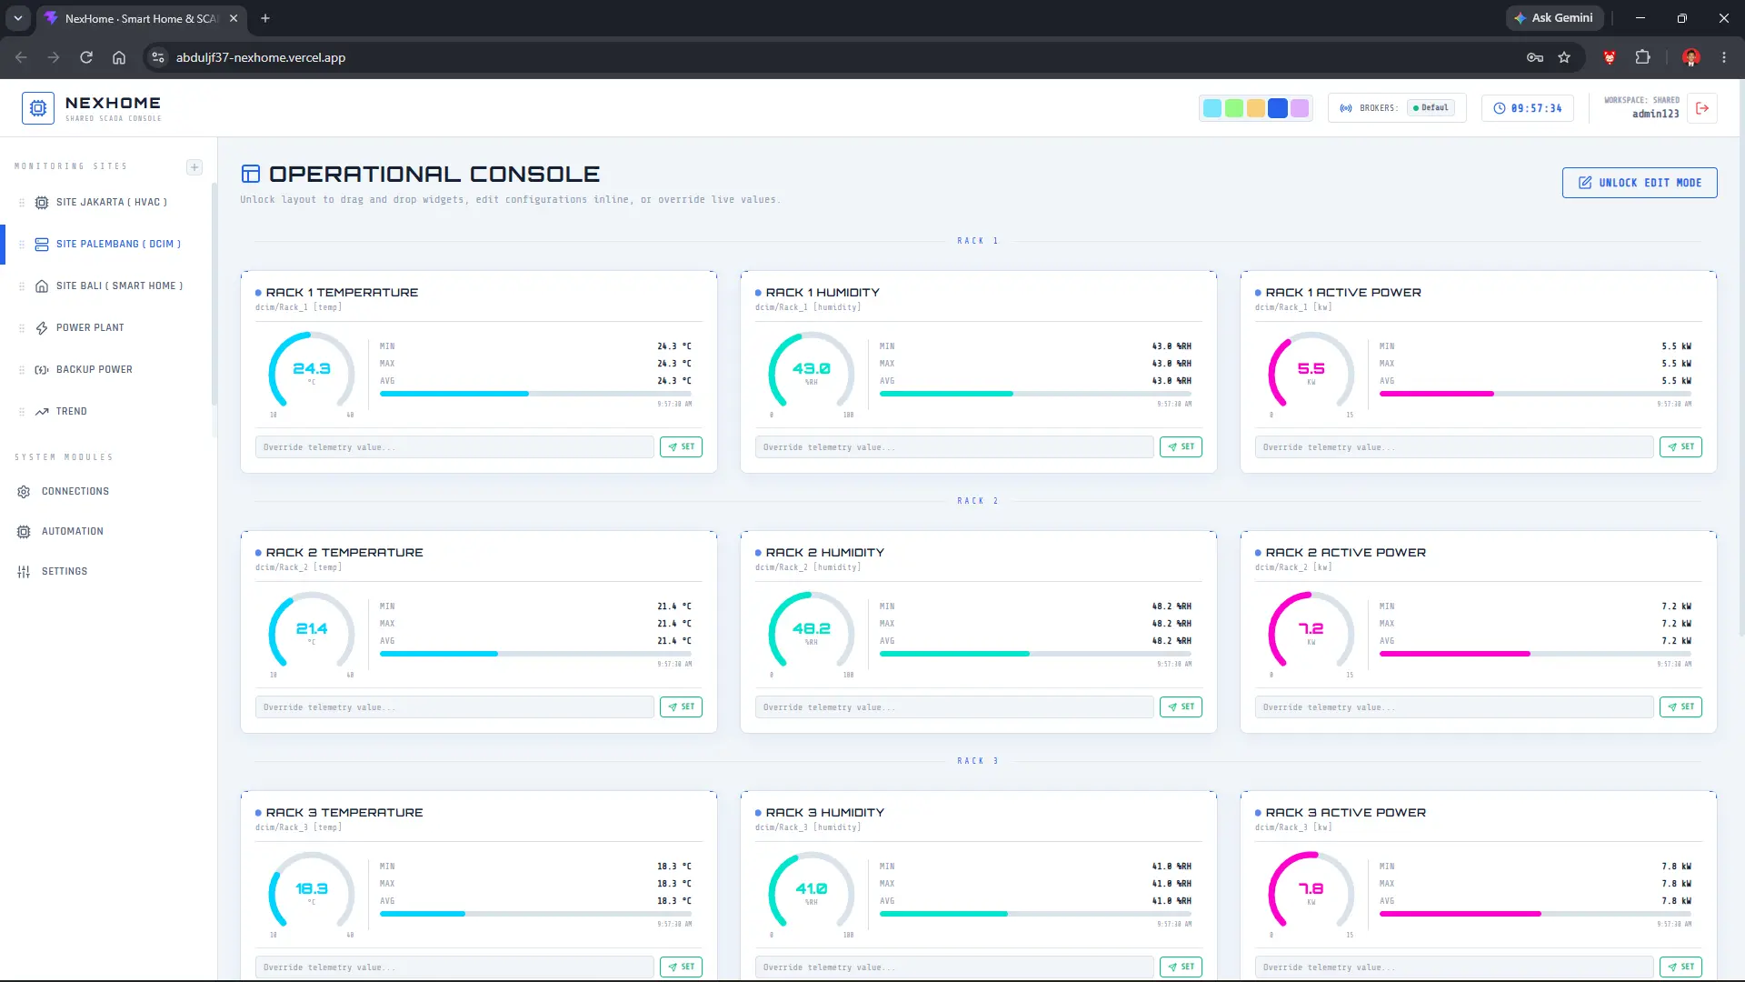Image resolution: width=1745 pixels, height=982 pixels.
Task: Add a new monitoring site with plus icon
Action: pos(194,167)
